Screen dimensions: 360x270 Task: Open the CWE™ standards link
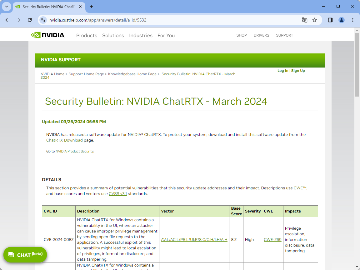coord(300,188)
